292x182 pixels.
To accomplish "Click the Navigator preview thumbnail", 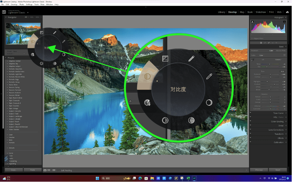I will click(23, 34).
